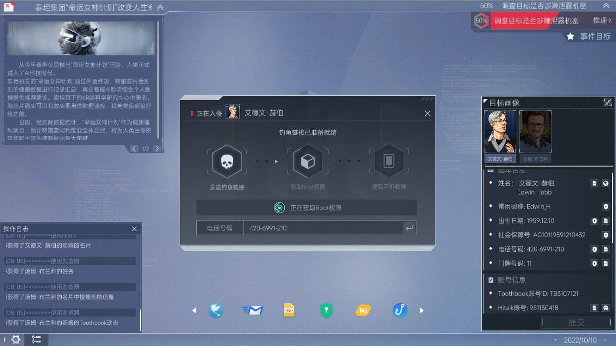This screenshot has height=346, width=616.
Task: Toggle the shield beside 出生日期 1959.12.10
Action: [594, 221]
